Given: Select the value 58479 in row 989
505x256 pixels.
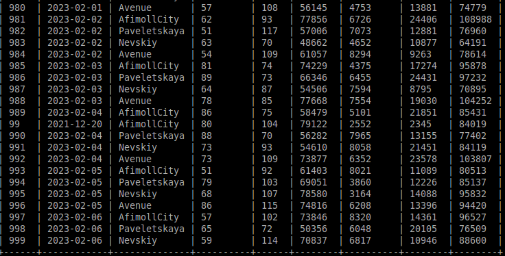Looking at the screenshot, I should 314,112.
